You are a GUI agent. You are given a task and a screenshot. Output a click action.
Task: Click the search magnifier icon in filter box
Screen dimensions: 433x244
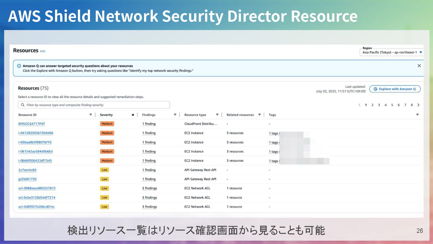pyautogui.click(x=23, y=105)
